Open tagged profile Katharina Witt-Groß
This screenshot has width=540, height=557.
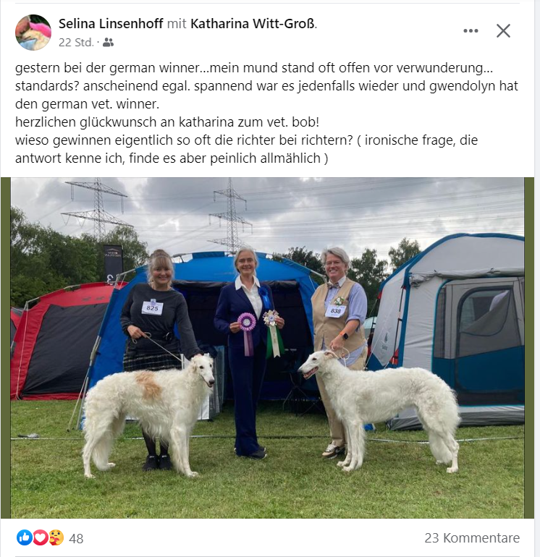pos(253,24)
